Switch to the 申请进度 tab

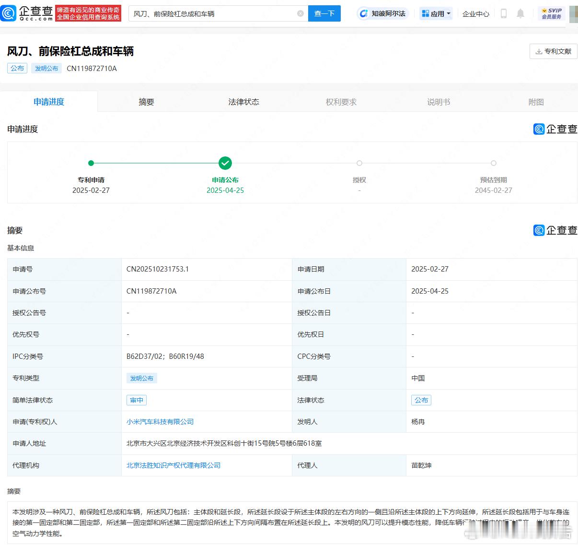coord(49,102)
